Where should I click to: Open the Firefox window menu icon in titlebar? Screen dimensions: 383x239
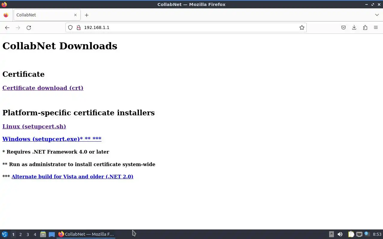click(4, 4)
